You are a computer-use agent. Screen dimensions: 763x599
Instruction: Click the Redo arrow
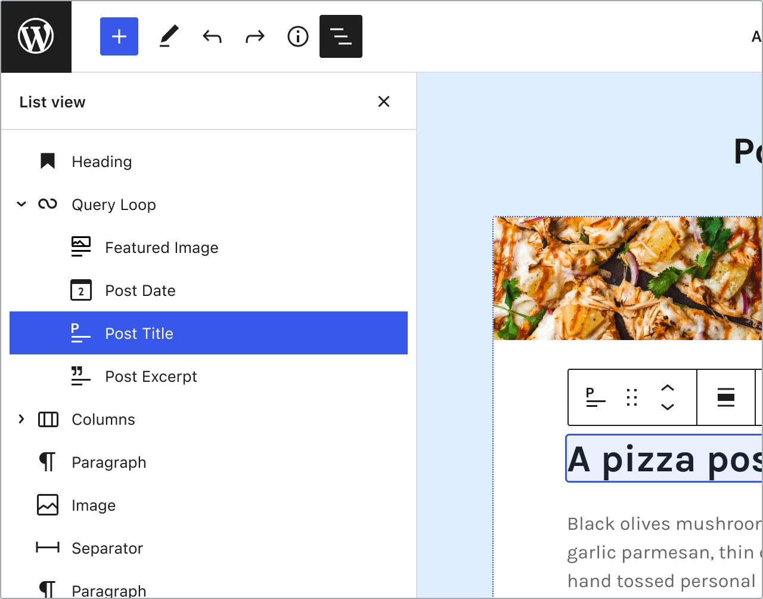pos(255,37)
